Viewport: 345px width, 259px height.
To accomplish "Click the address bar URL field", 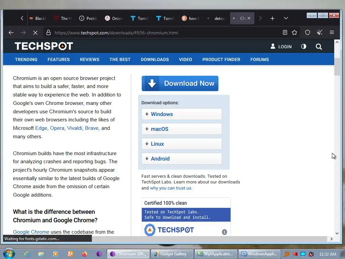I will point(163,33).
